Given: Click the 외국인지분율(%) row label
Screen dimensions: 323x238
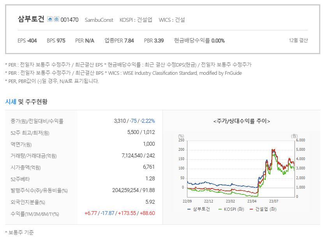Looking at the screenshot, I should tap(28, 203).
